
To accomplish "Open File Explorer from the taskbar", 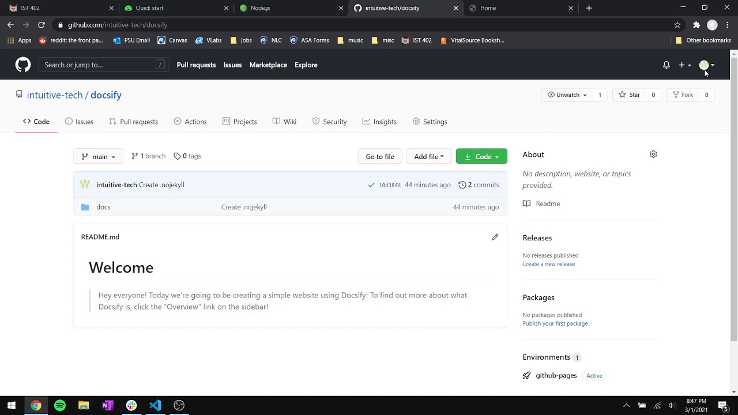I will (x=84, y=406).
